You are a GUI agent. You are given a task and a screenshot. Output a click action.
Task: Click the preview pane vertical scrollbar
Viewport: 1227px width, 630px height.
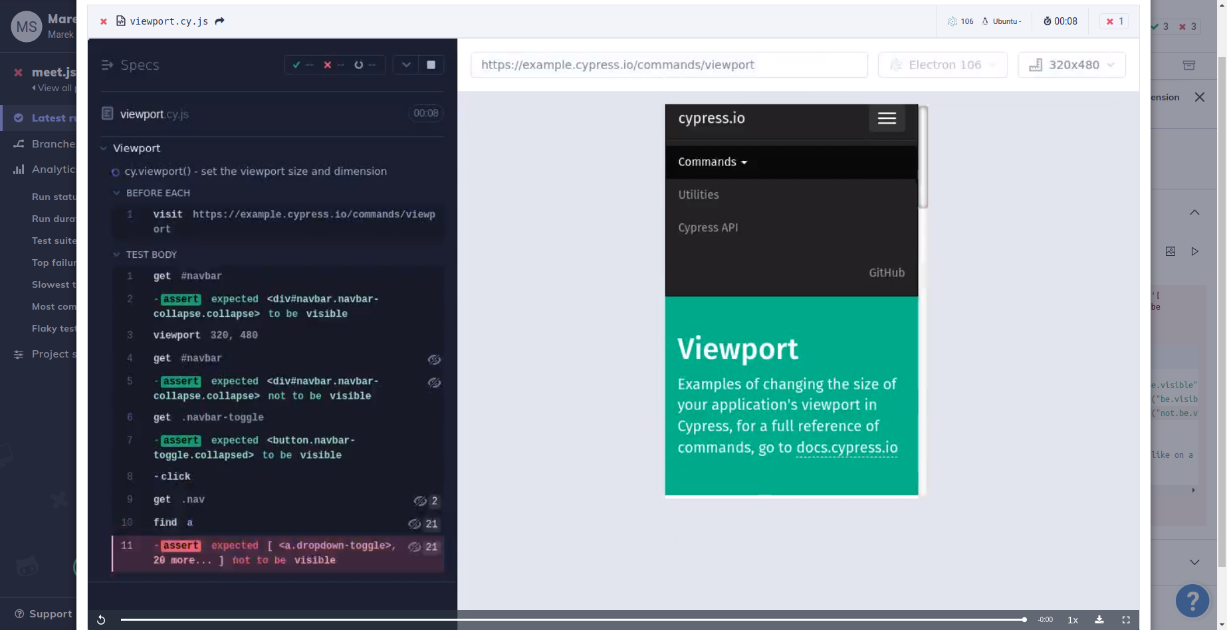point(923,157)
